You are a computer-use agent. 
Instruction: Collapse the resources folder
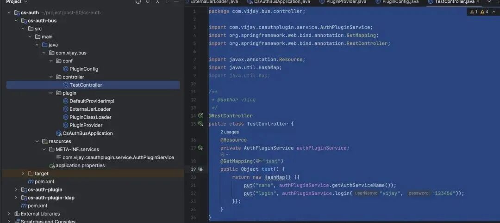click(x=37, y=141)
